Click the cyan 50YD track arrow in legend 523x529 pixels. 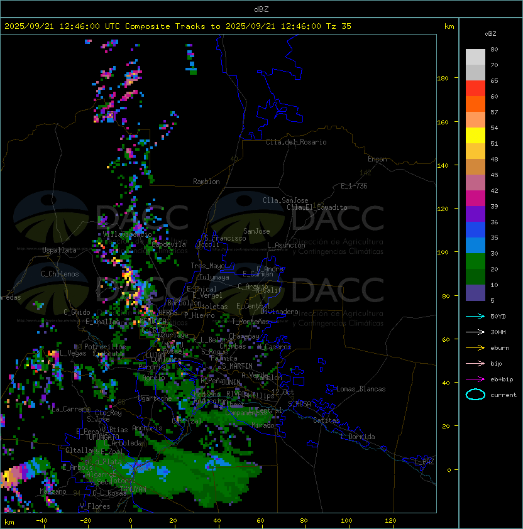click(x=475, y=316)
